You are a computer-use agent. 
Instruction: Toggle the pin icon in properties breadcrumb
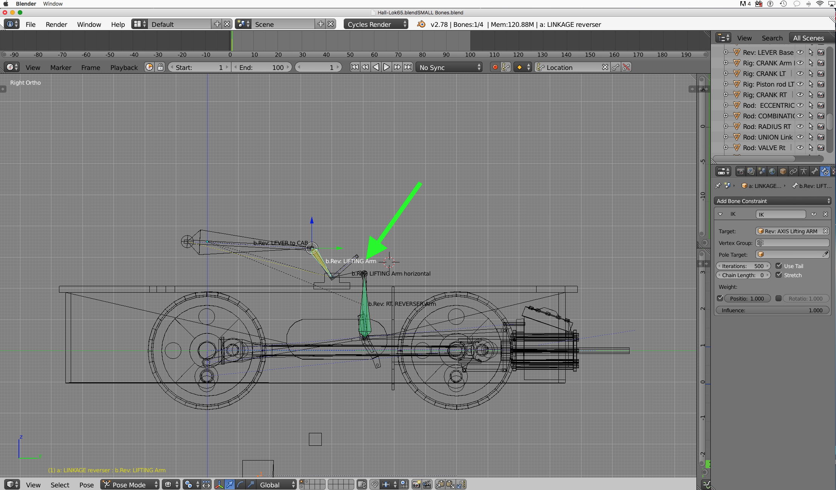tap(718, 186)
